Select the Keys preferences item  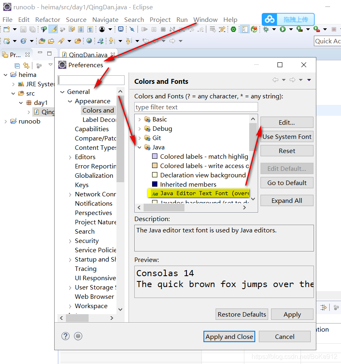[x=82, y=185]
